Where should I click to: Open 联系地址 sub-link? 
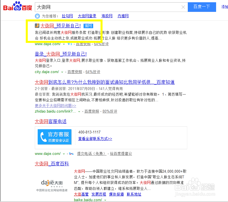(x=134, y=194)
